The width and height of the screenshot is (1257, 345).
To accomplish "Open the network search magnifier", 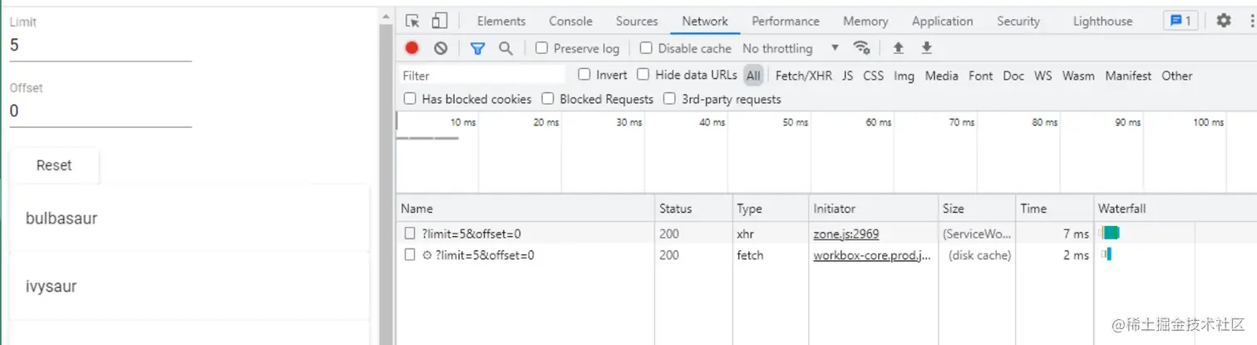I will [x=505, y=48].
